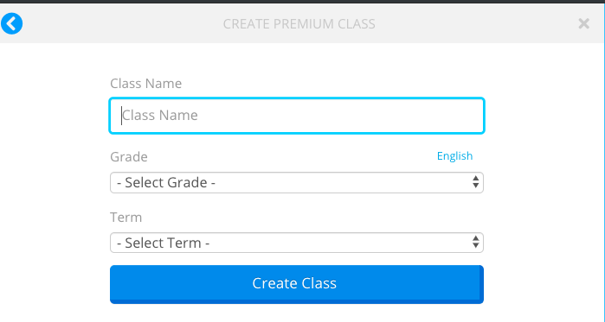Focus the Class Name text field
The width and height of the screenshot is (605, 322).
click(x=297, y=116)
